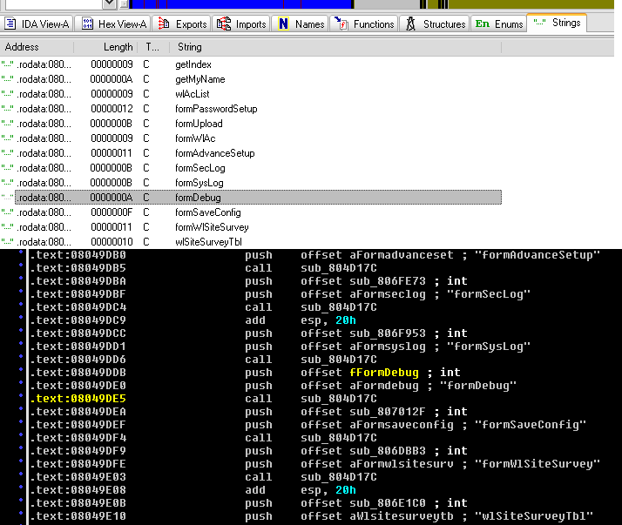
Task: Select the highlighted formDebug string row
Action: click(258, 198)
